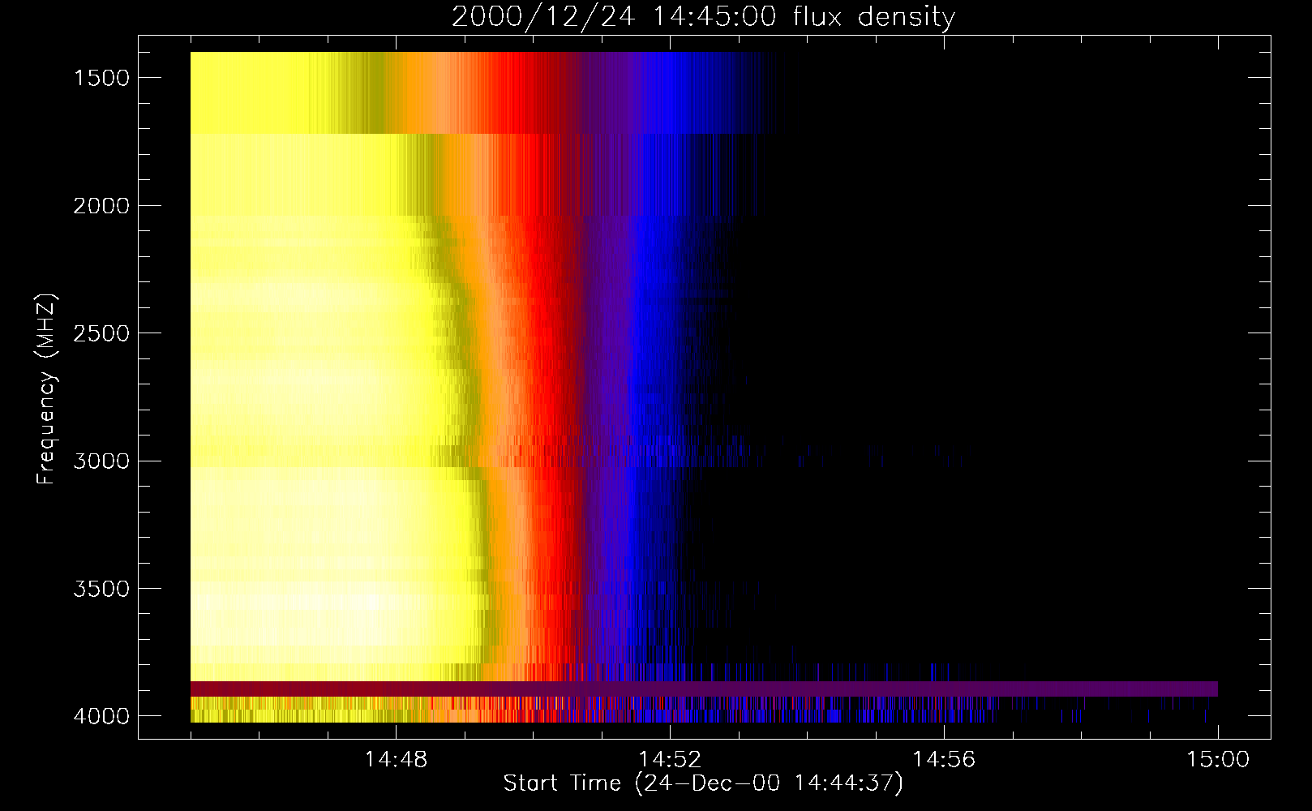Click the '2500' frequency axis label
Viewport: 1312px width, 811px height.
tap(101, 333)
